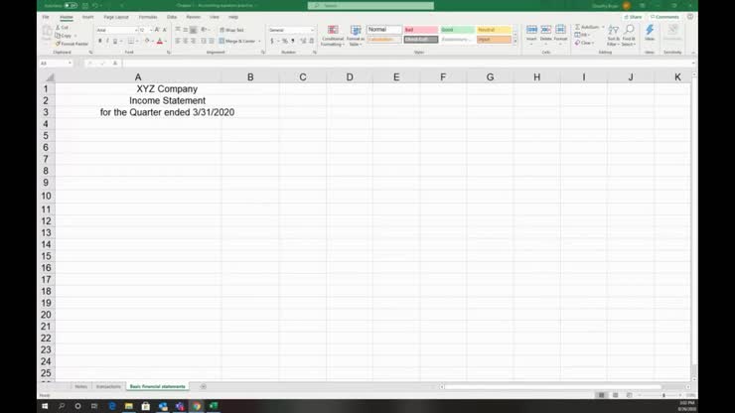Switch to the Transactions sheet tab

[108, 386]
